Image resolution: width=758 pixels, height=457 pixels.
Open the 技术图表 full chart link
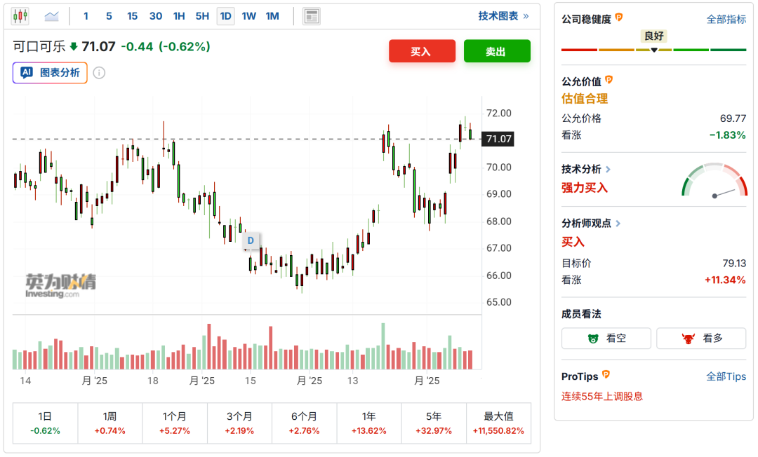click(503, 16)
